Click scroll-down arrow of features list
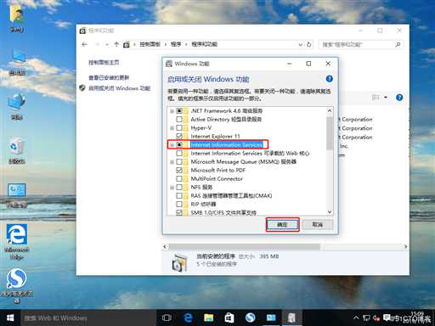435x326 pixels. coord(330,212)
